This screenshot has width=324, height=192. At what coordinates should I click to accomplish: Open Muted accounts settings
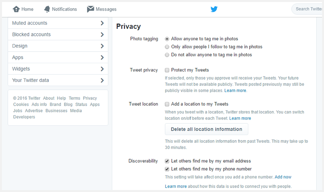coord(58,23)
